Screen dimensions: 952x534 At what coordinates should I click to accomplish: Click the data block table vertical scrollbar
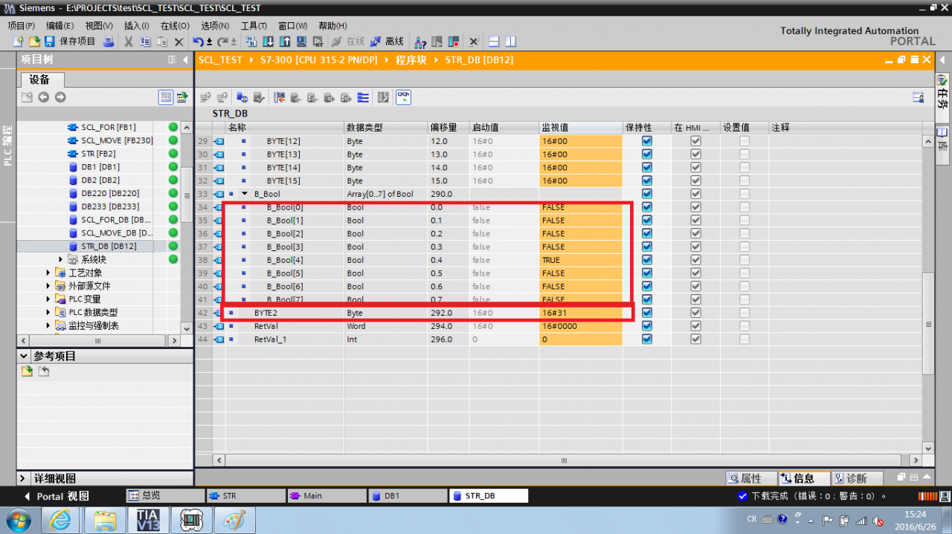coord(928,325)
